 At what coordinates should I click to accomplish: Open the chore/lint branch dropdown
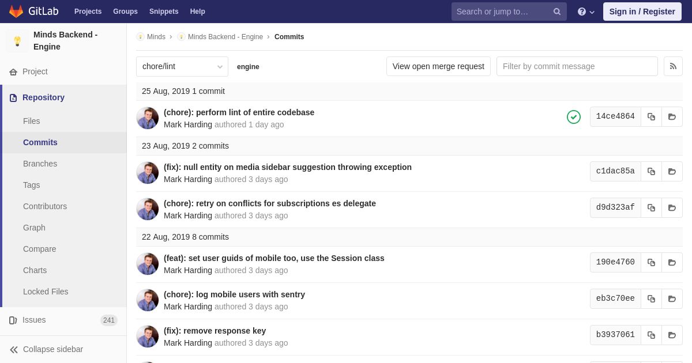[x=182, y=66]
